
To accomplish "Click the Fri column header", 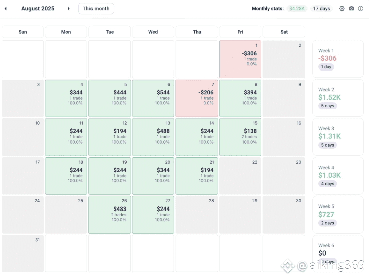I will 240,32.
